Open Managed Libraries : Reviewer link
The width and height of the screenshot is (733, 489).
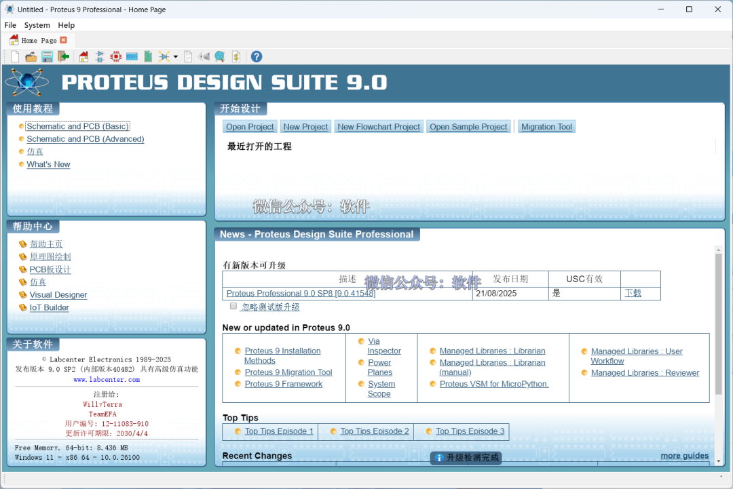[x=645, y=373]
